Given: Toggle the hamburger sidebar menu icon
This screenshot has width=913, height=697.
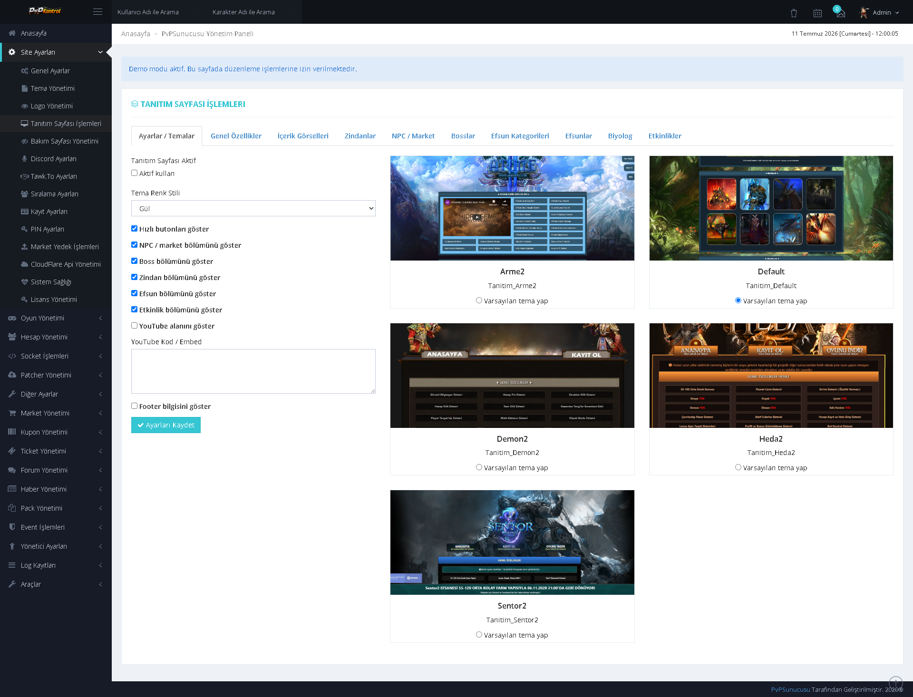Looking at the screenshot, I should (x=97, y=12).
